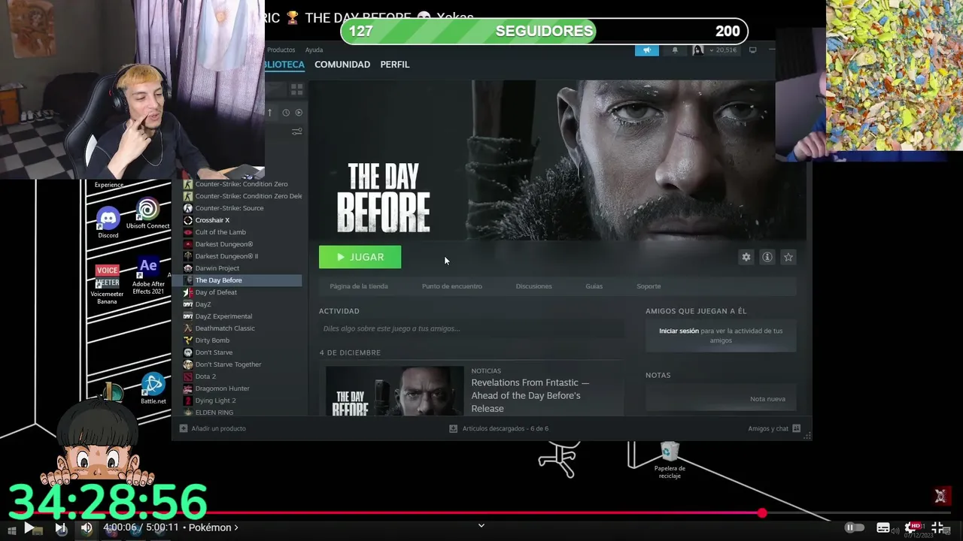
Task: Open Revelations From Fntastic news thumbnail
Action: 395,391
